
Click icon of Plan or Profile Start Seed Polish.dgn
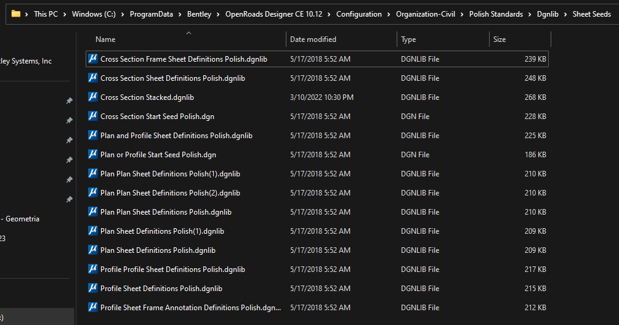coord(93,155)
